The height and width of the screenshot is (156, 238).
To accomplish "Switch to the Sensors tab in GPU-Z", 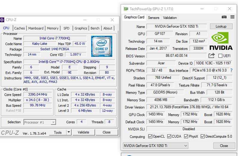I will click(x=154, y=18).
